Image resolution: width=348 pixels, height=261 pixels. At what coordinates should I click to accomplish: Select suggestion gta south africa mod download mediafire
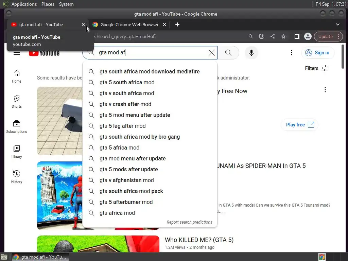pos(150,71)
